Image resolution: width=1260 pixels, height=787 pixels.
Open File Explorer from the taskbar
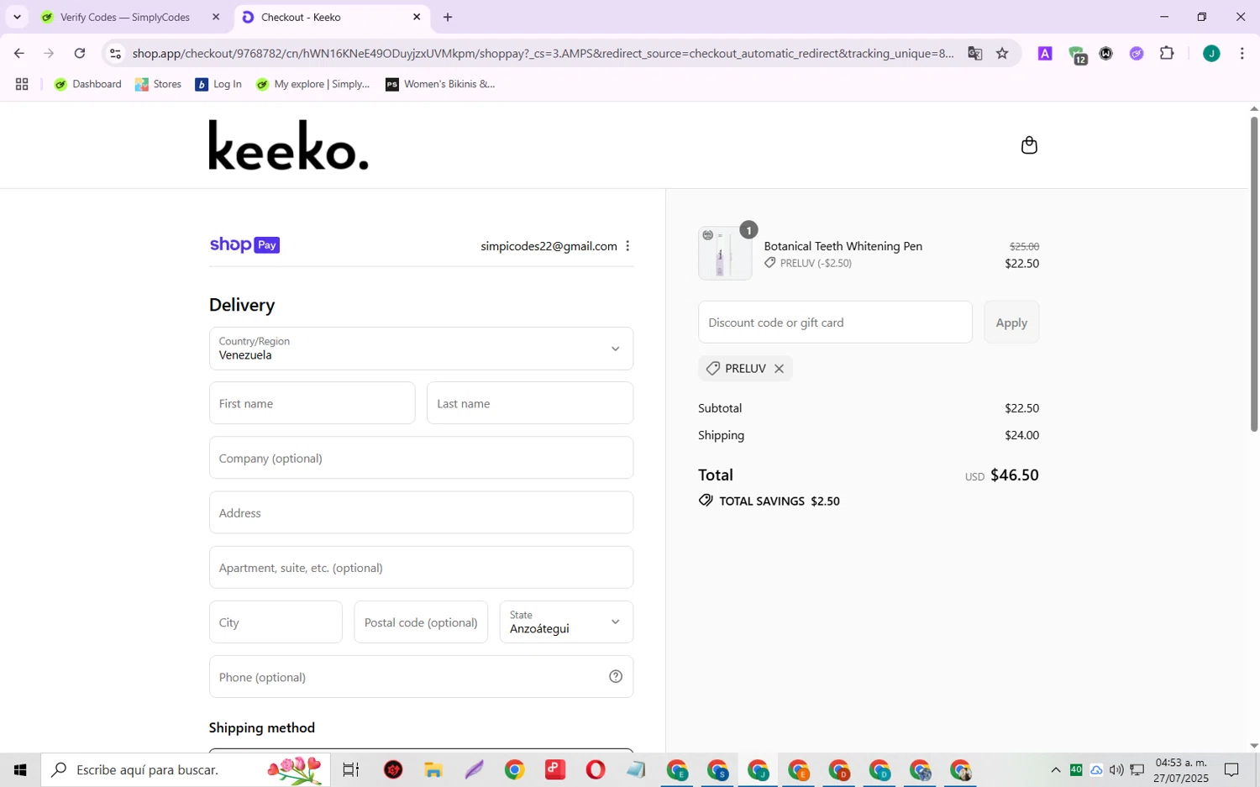point(433,769)
